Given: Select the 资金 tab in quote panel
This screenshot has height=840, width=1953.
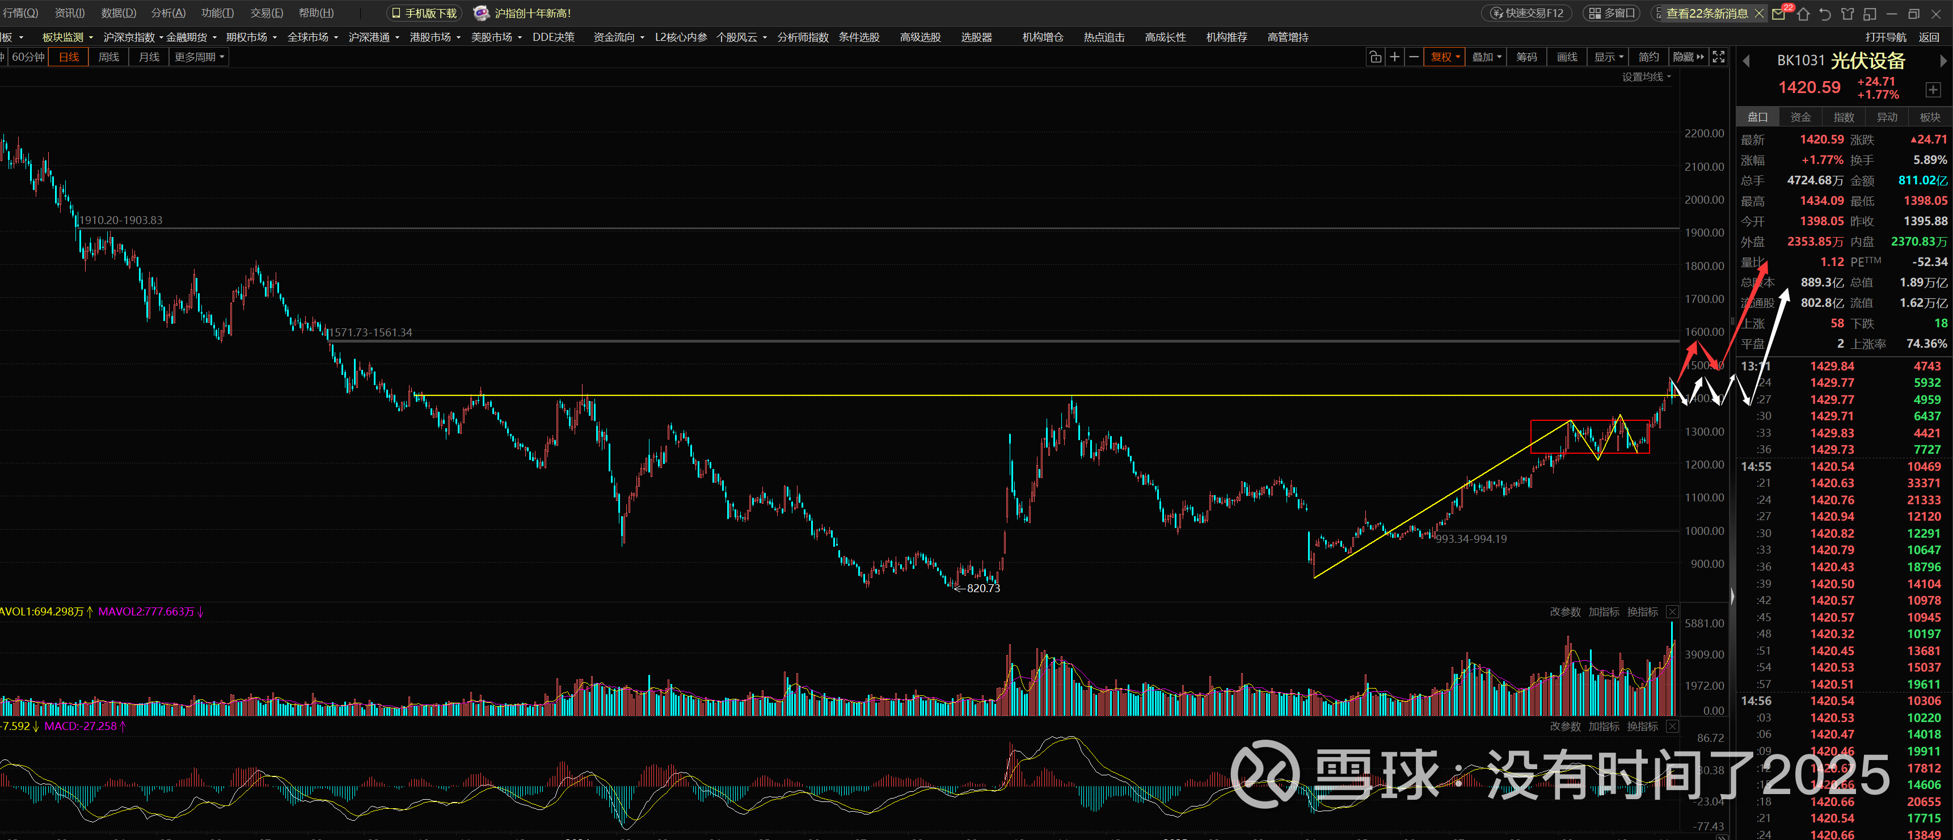Looking at the screenshot, I should pyautogui.click(x=1800, y=117).
